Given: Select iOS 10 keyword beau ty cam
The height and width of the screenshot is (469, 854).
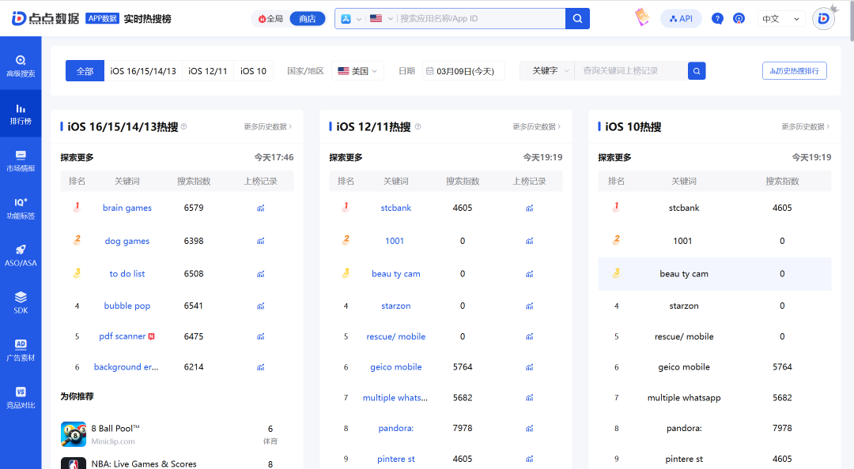Looking at the screenshot, I should pyautogui.click(x=684, y=274).
